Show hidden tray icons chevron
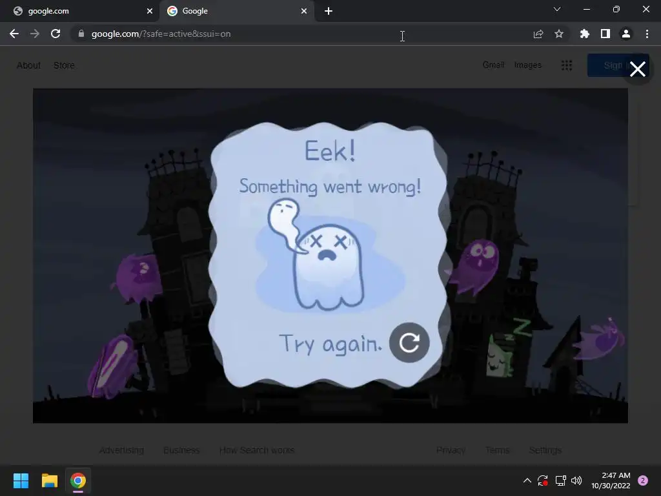The height and width of the screenshot is (496, 661). tap(527, 480)
